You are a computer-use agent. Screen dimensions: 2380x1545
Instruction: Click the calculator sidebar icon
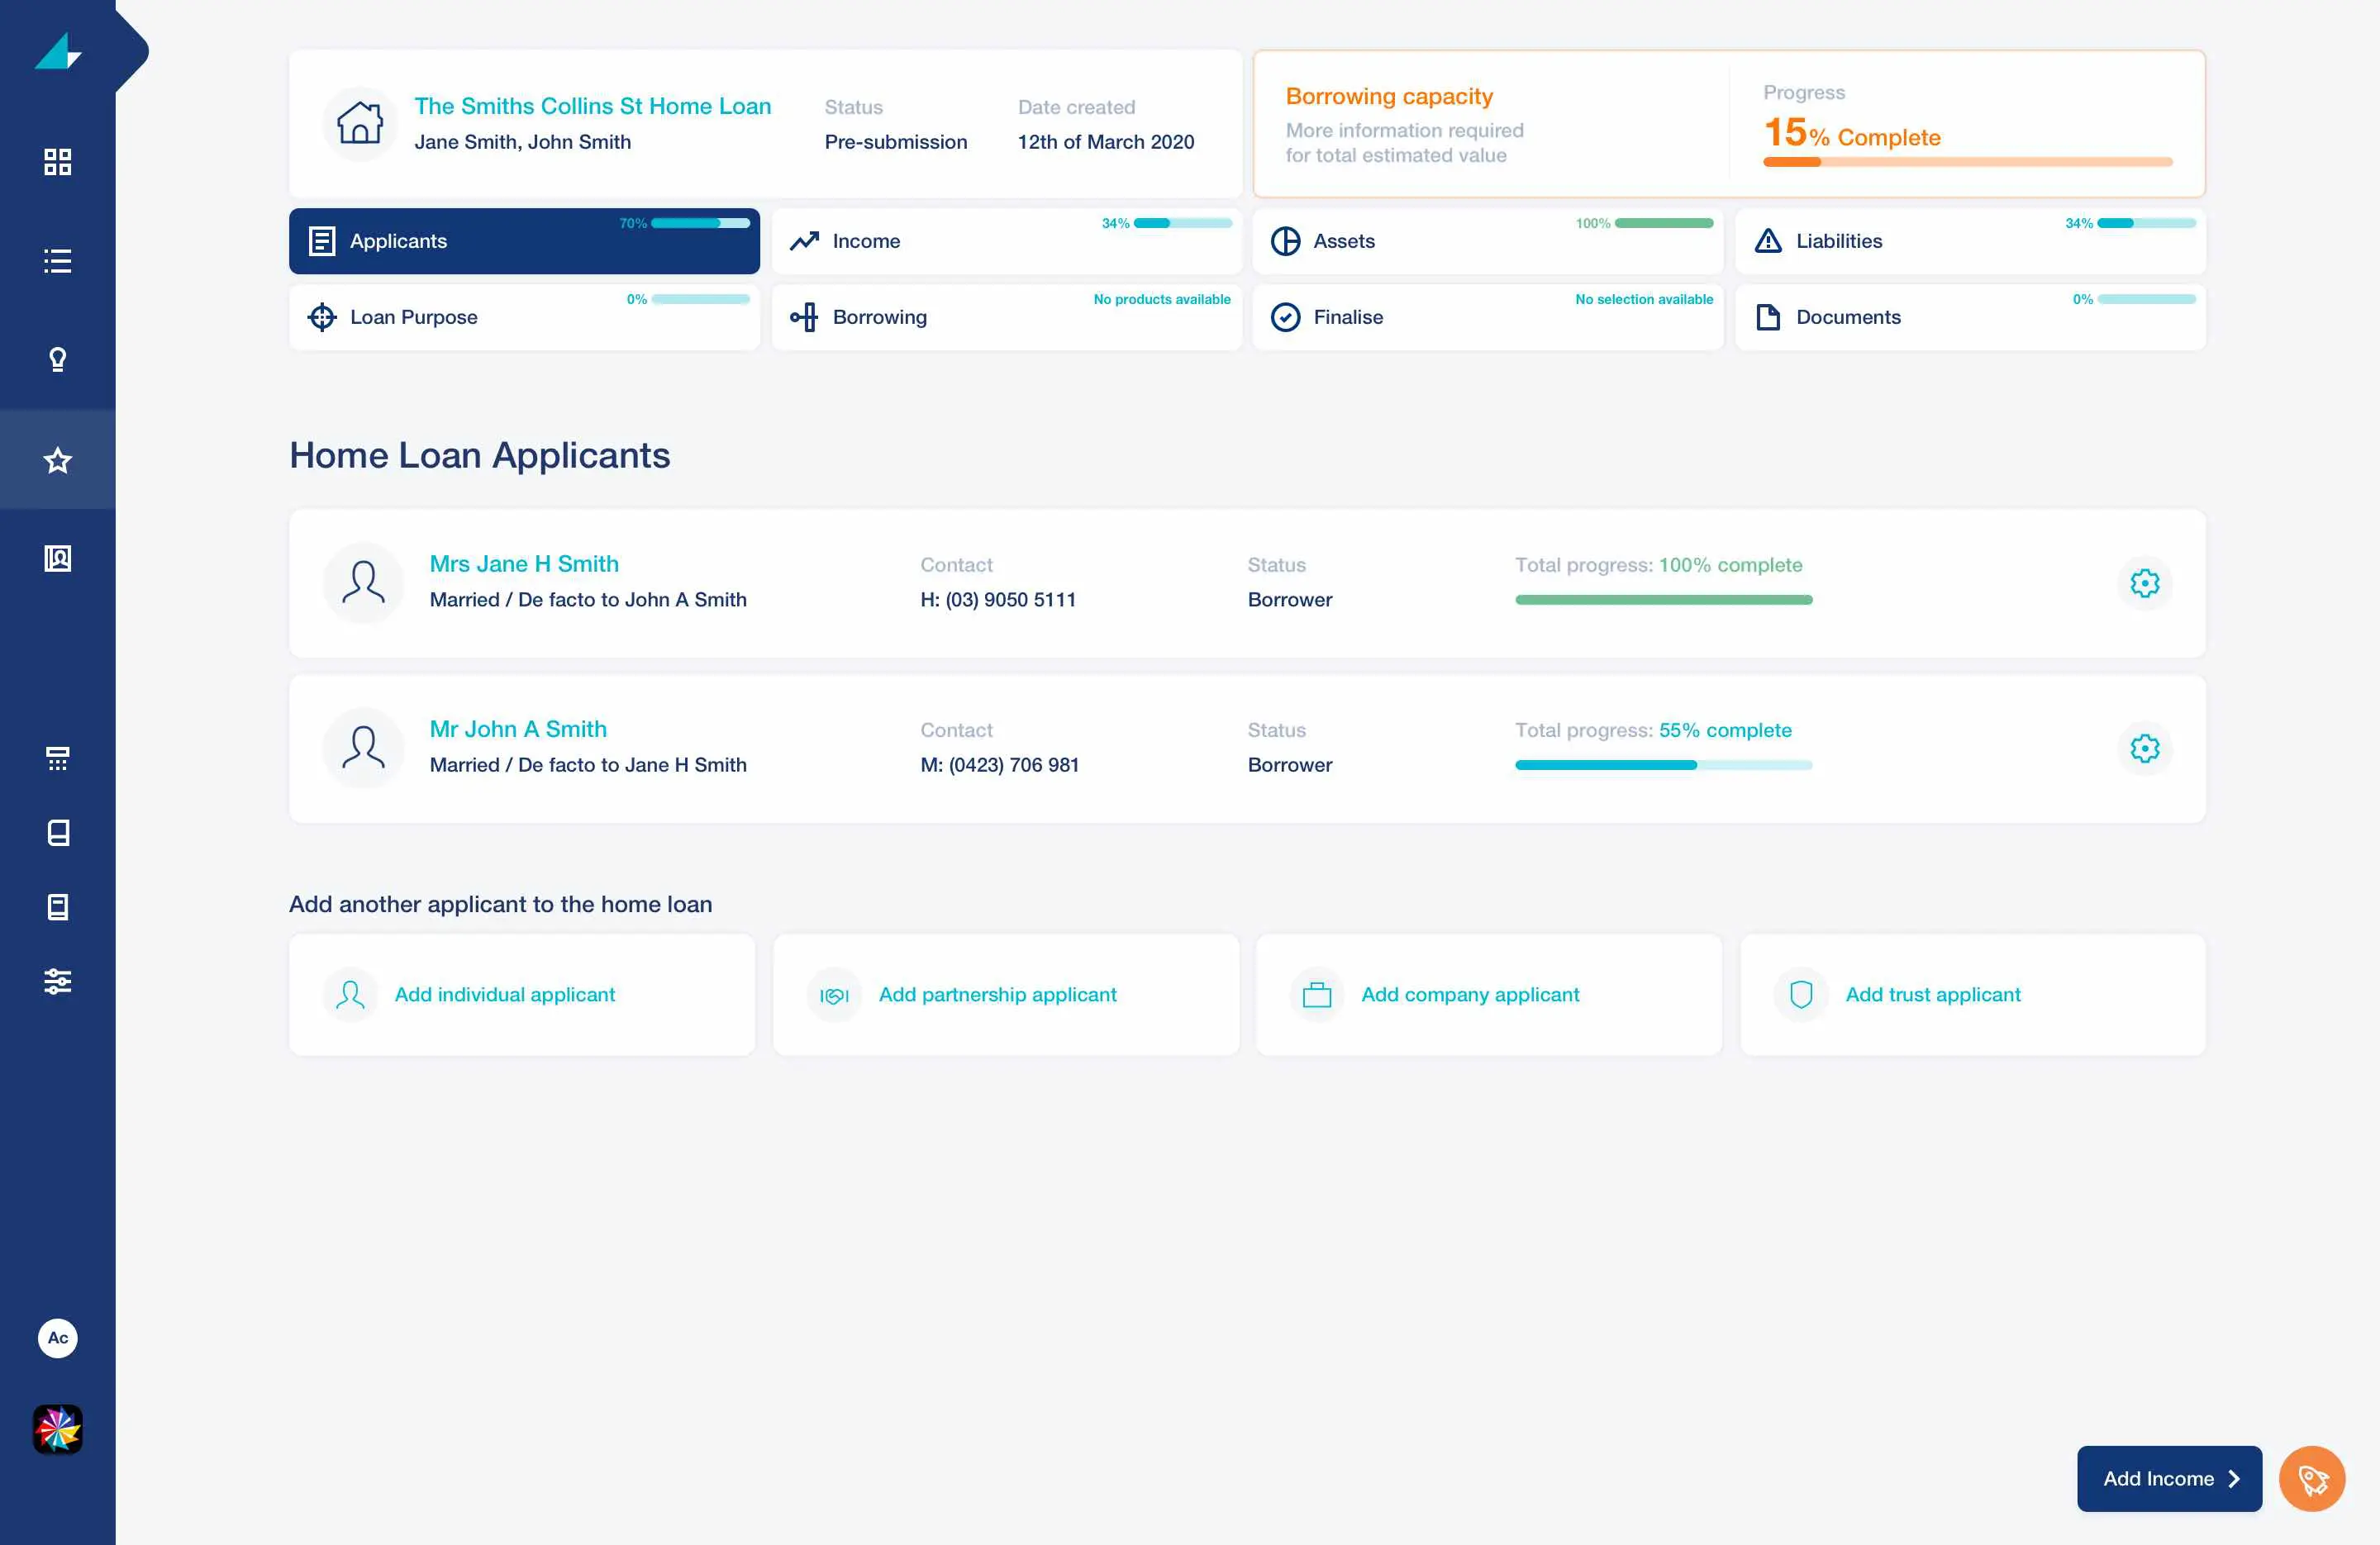click(58, 759)
